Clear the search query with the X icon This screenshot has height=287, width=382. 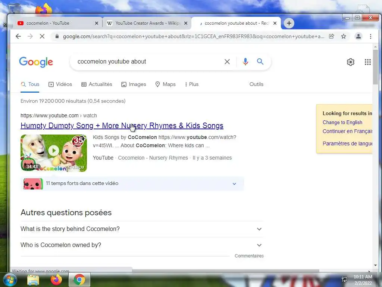227,62
